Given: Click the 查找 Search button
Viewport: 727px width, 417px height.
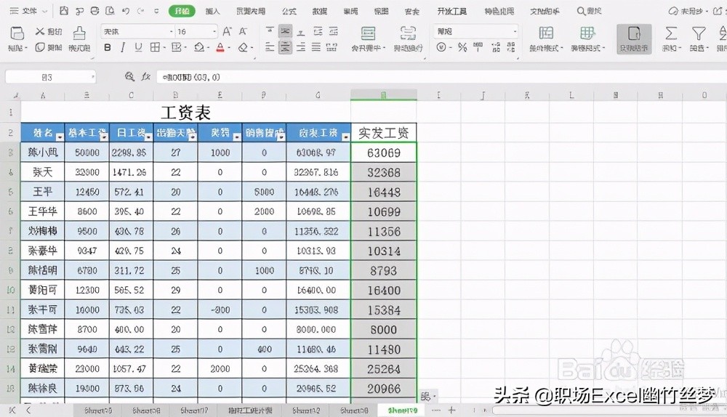Looking at the screenshot, I should 590,11.
